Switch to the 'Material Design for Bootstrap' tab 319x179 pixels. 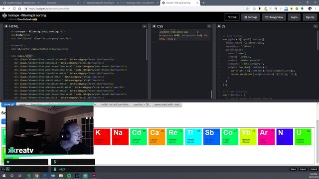tap(100, 3)
